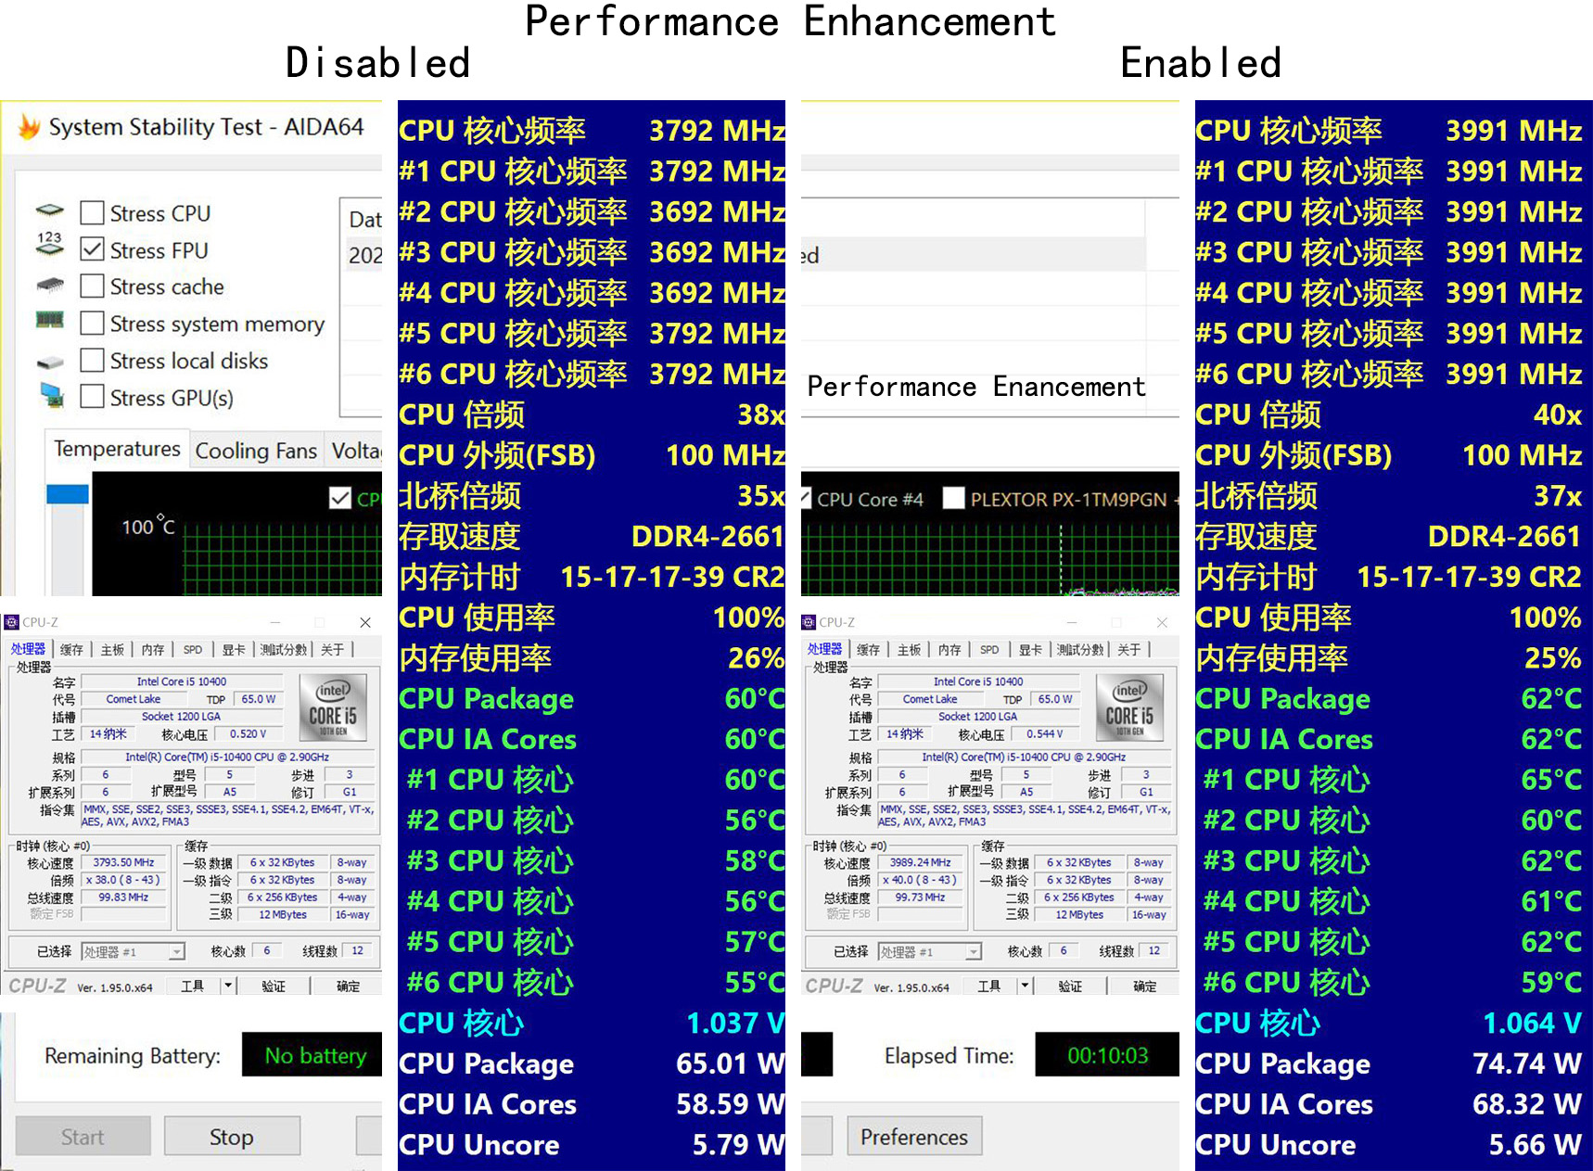This screenshot has width=1593, height=1171.
Task: Click the blue scroll thumb beside temperature graph
Action: coord(68,493)
